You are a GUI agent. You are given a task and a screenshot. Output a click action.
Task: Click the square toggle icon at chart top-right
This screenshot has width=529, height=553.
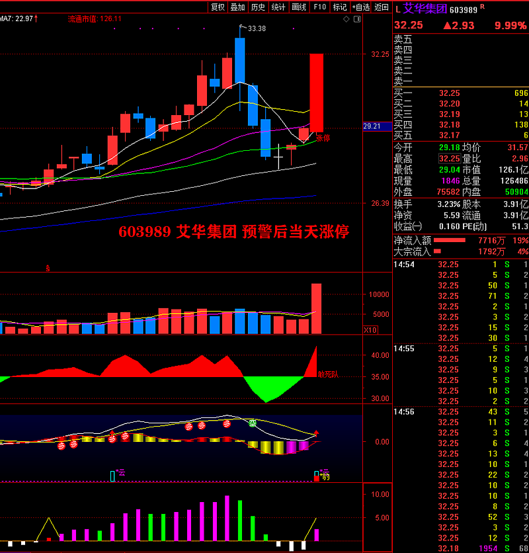click(357, 20)
